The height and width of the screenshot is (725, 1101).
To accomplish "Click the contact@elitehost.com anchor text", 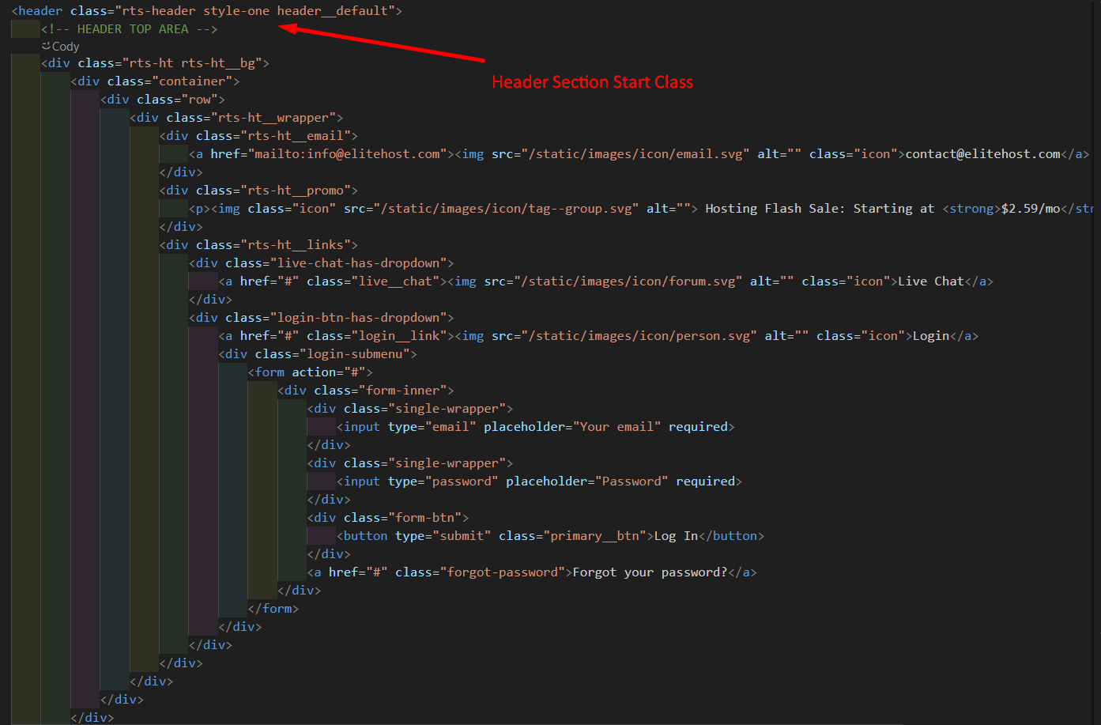I will point(982,154).
